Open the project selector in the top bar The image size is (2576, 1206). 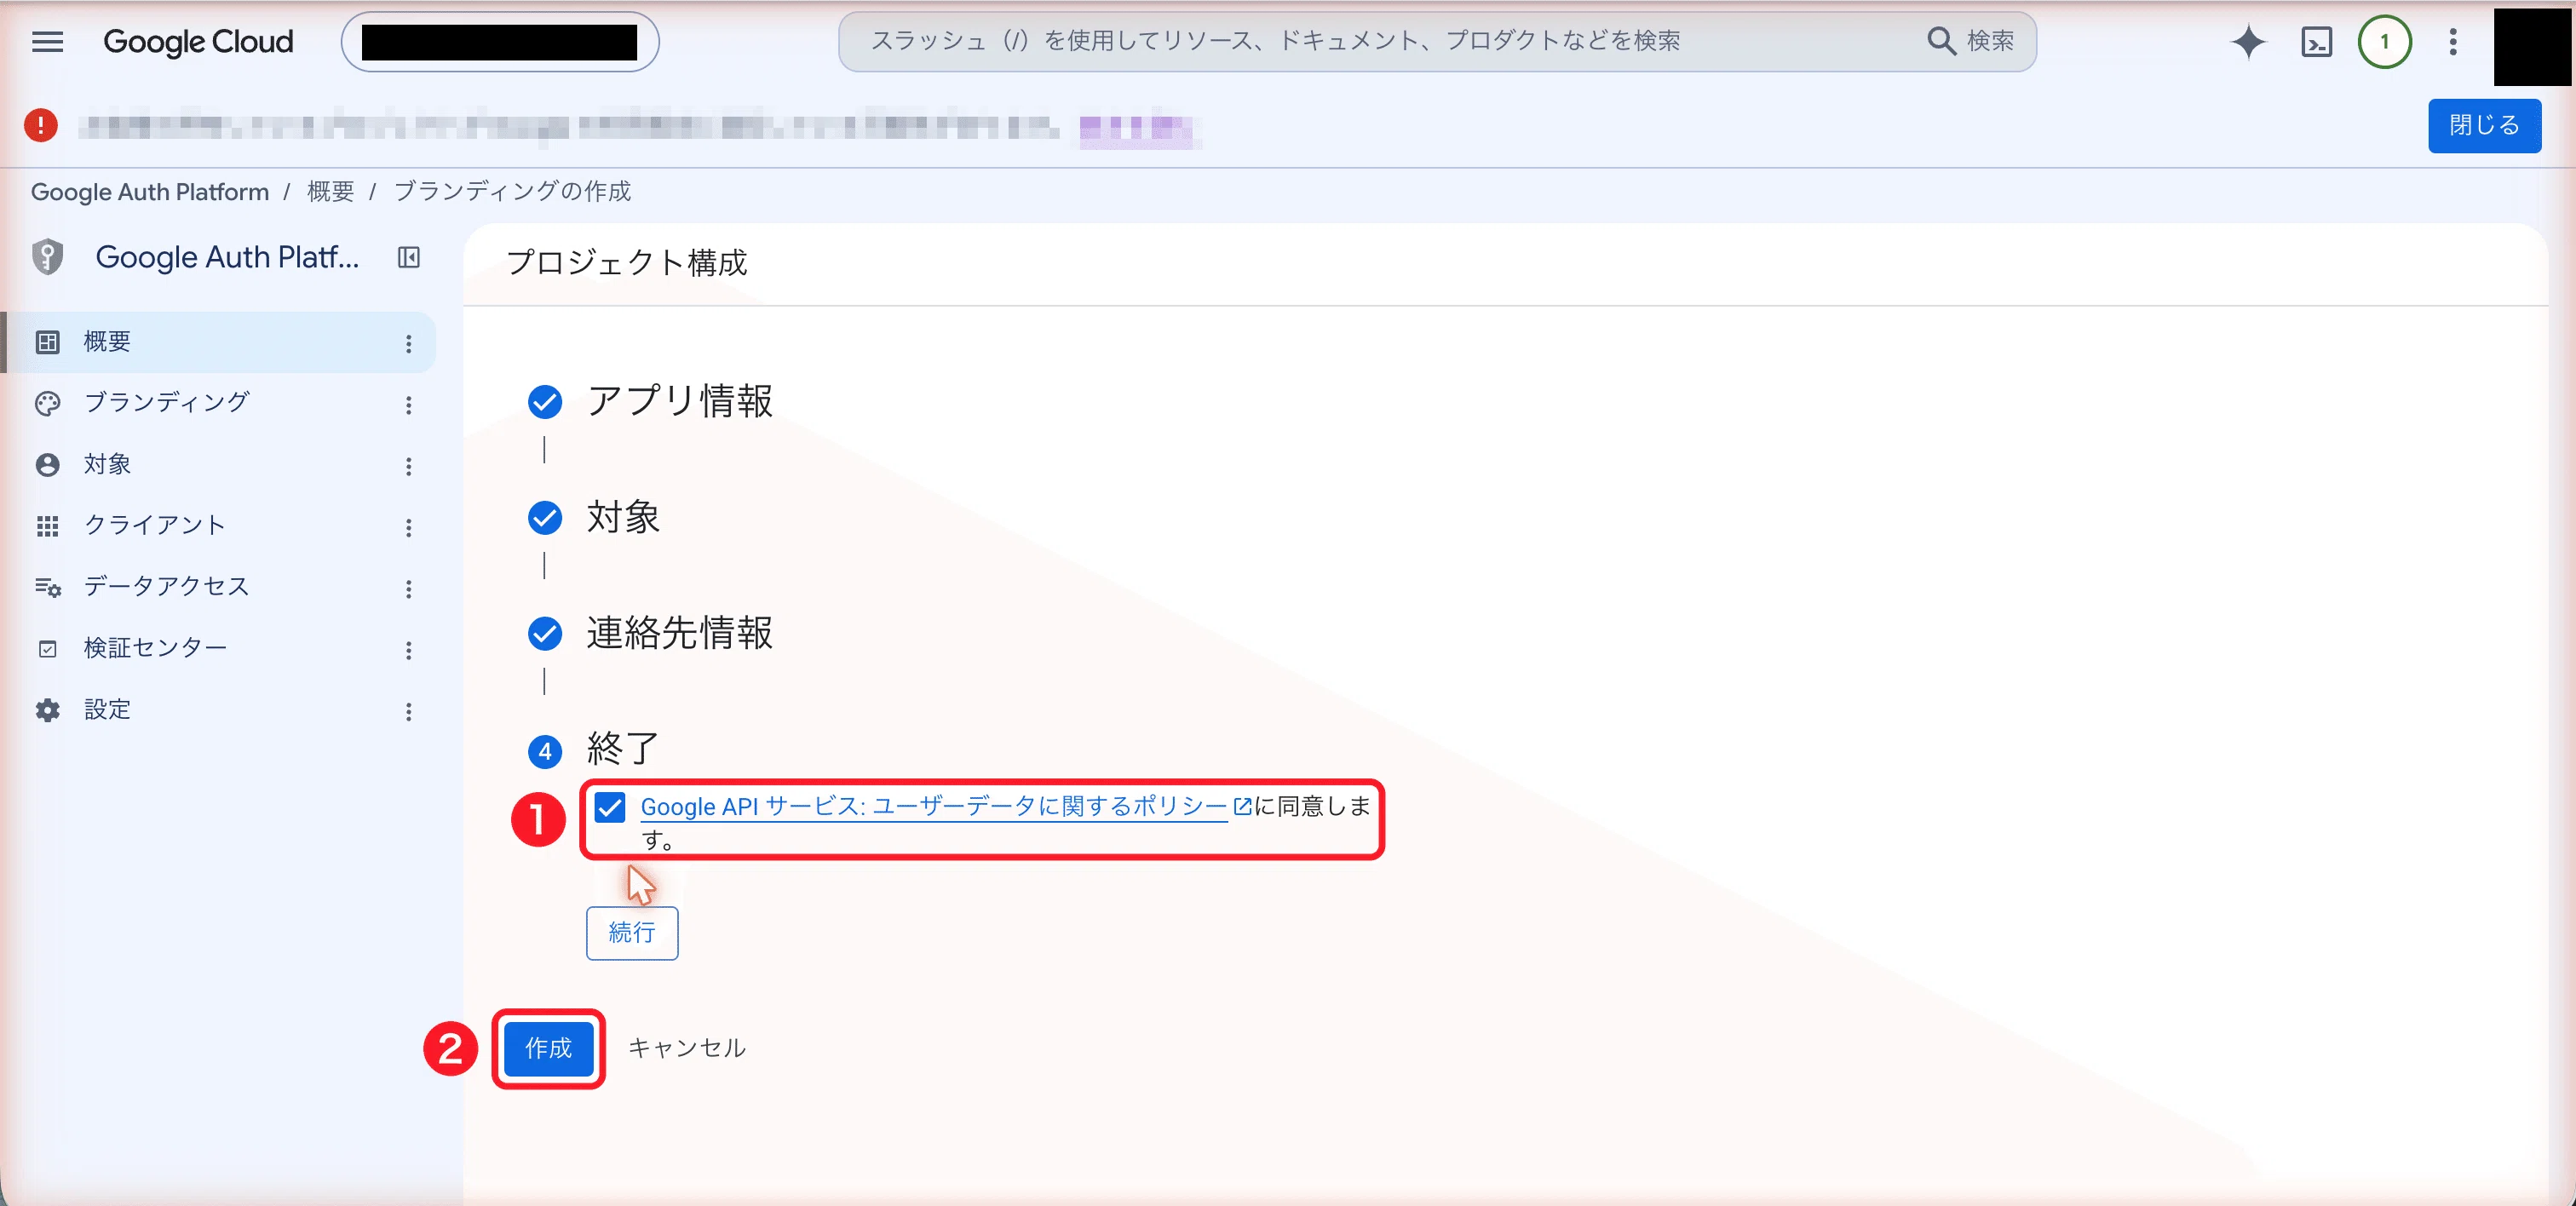click(500, 42)
